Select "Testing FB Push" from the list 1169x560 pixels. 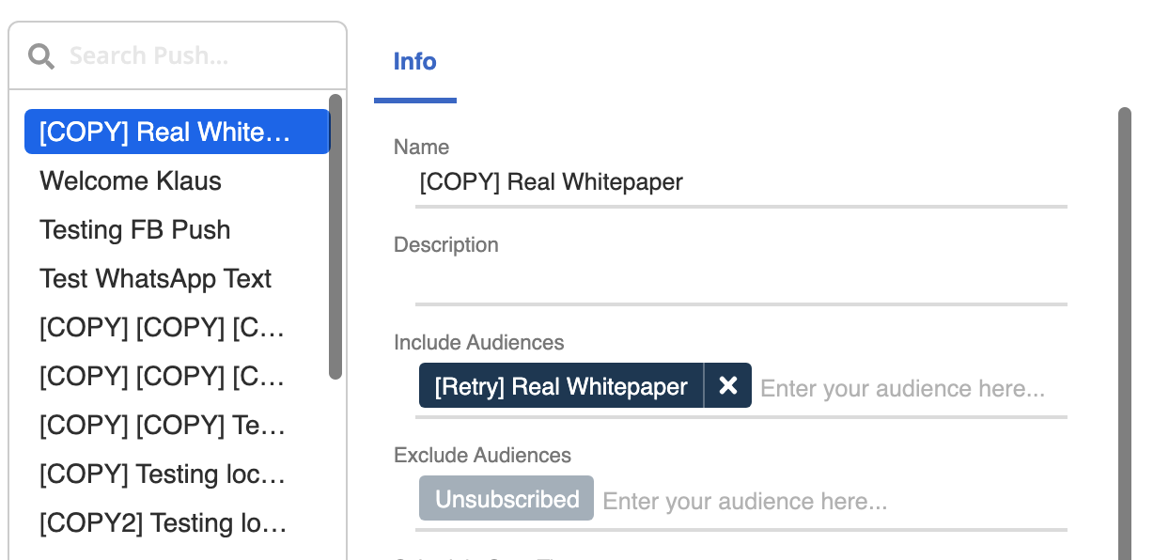click(x=134, y=229)
